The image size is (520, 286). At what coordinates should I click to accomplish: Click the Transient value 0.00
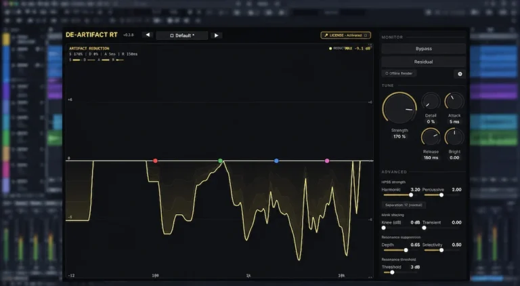[456, 222]
